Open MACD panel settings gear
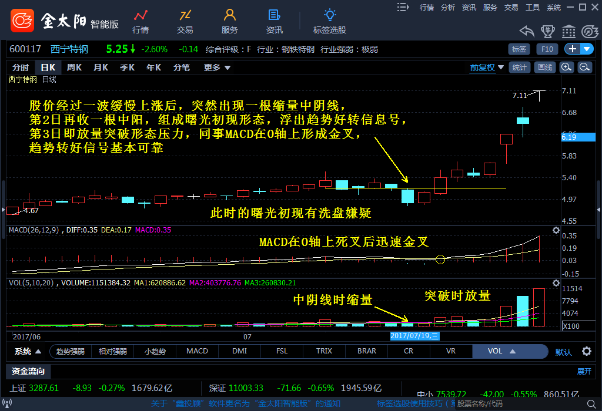 tap(556, 231)
